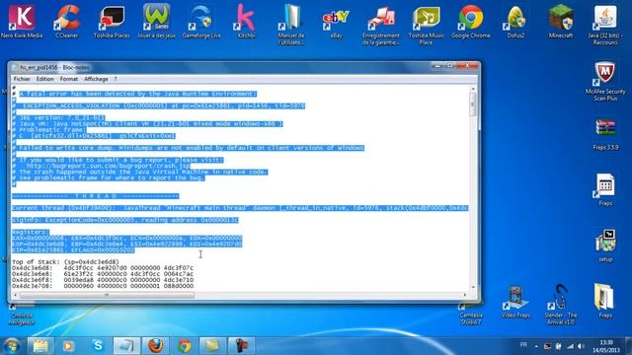This screenshot has width=632, height=355.
Task: Launch Windows Media Player from taskbar
Action: click(x=68, y=346)
